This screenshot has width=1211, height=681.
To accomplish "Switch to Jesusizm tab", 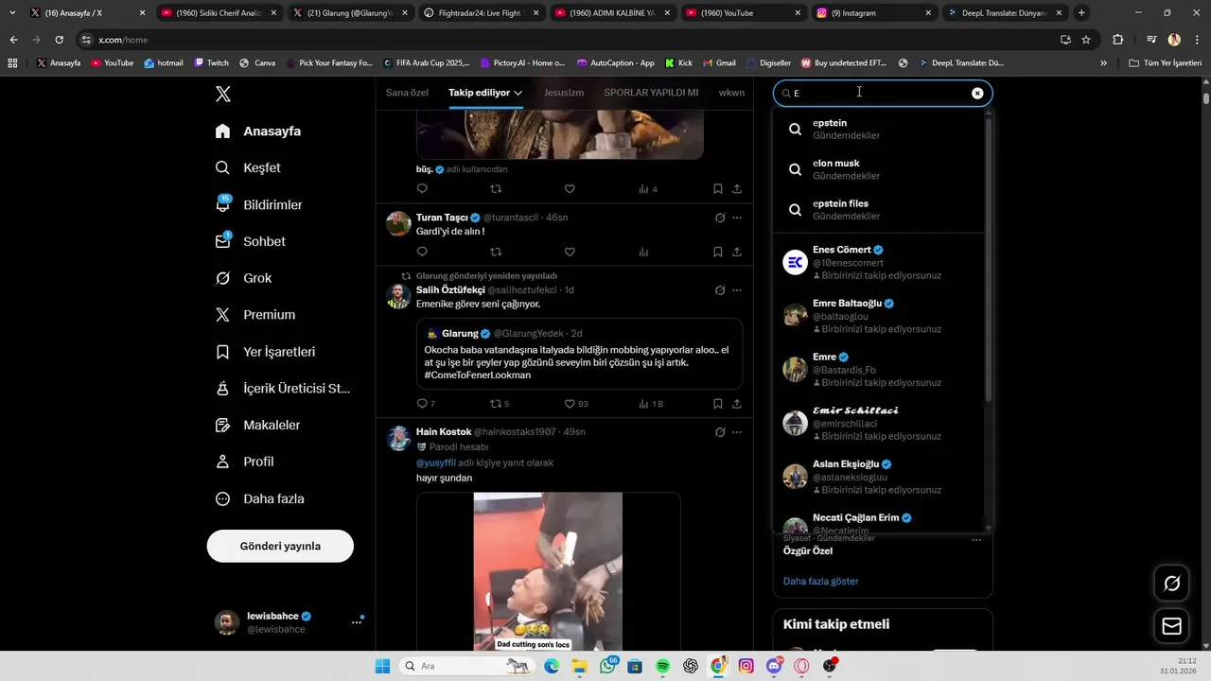I will click(x=564, y=93).
